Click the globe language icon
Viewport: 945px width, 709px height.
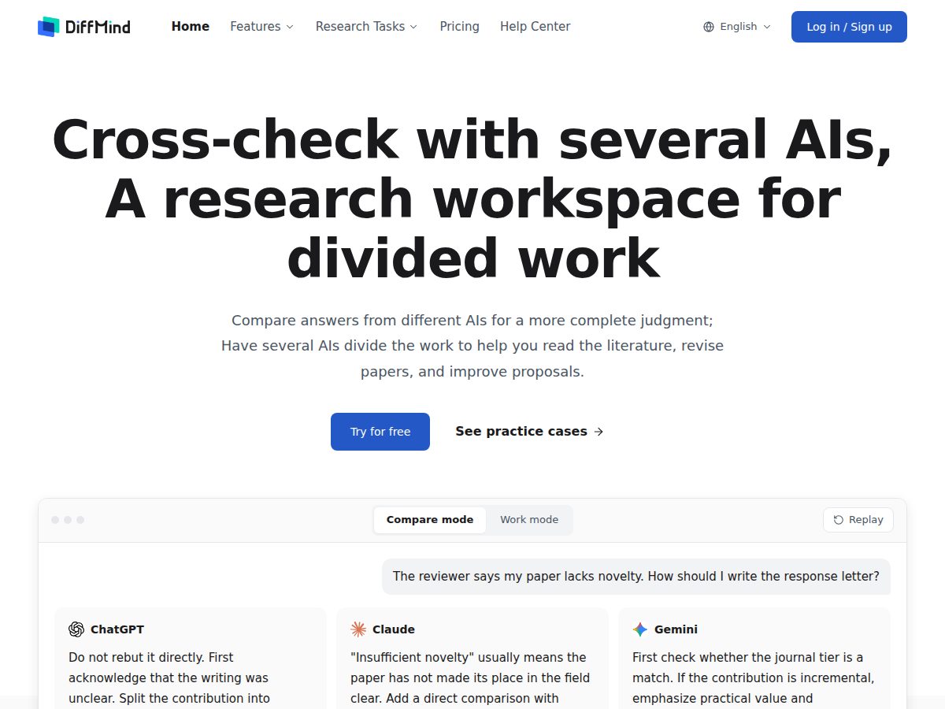(709, 27)
